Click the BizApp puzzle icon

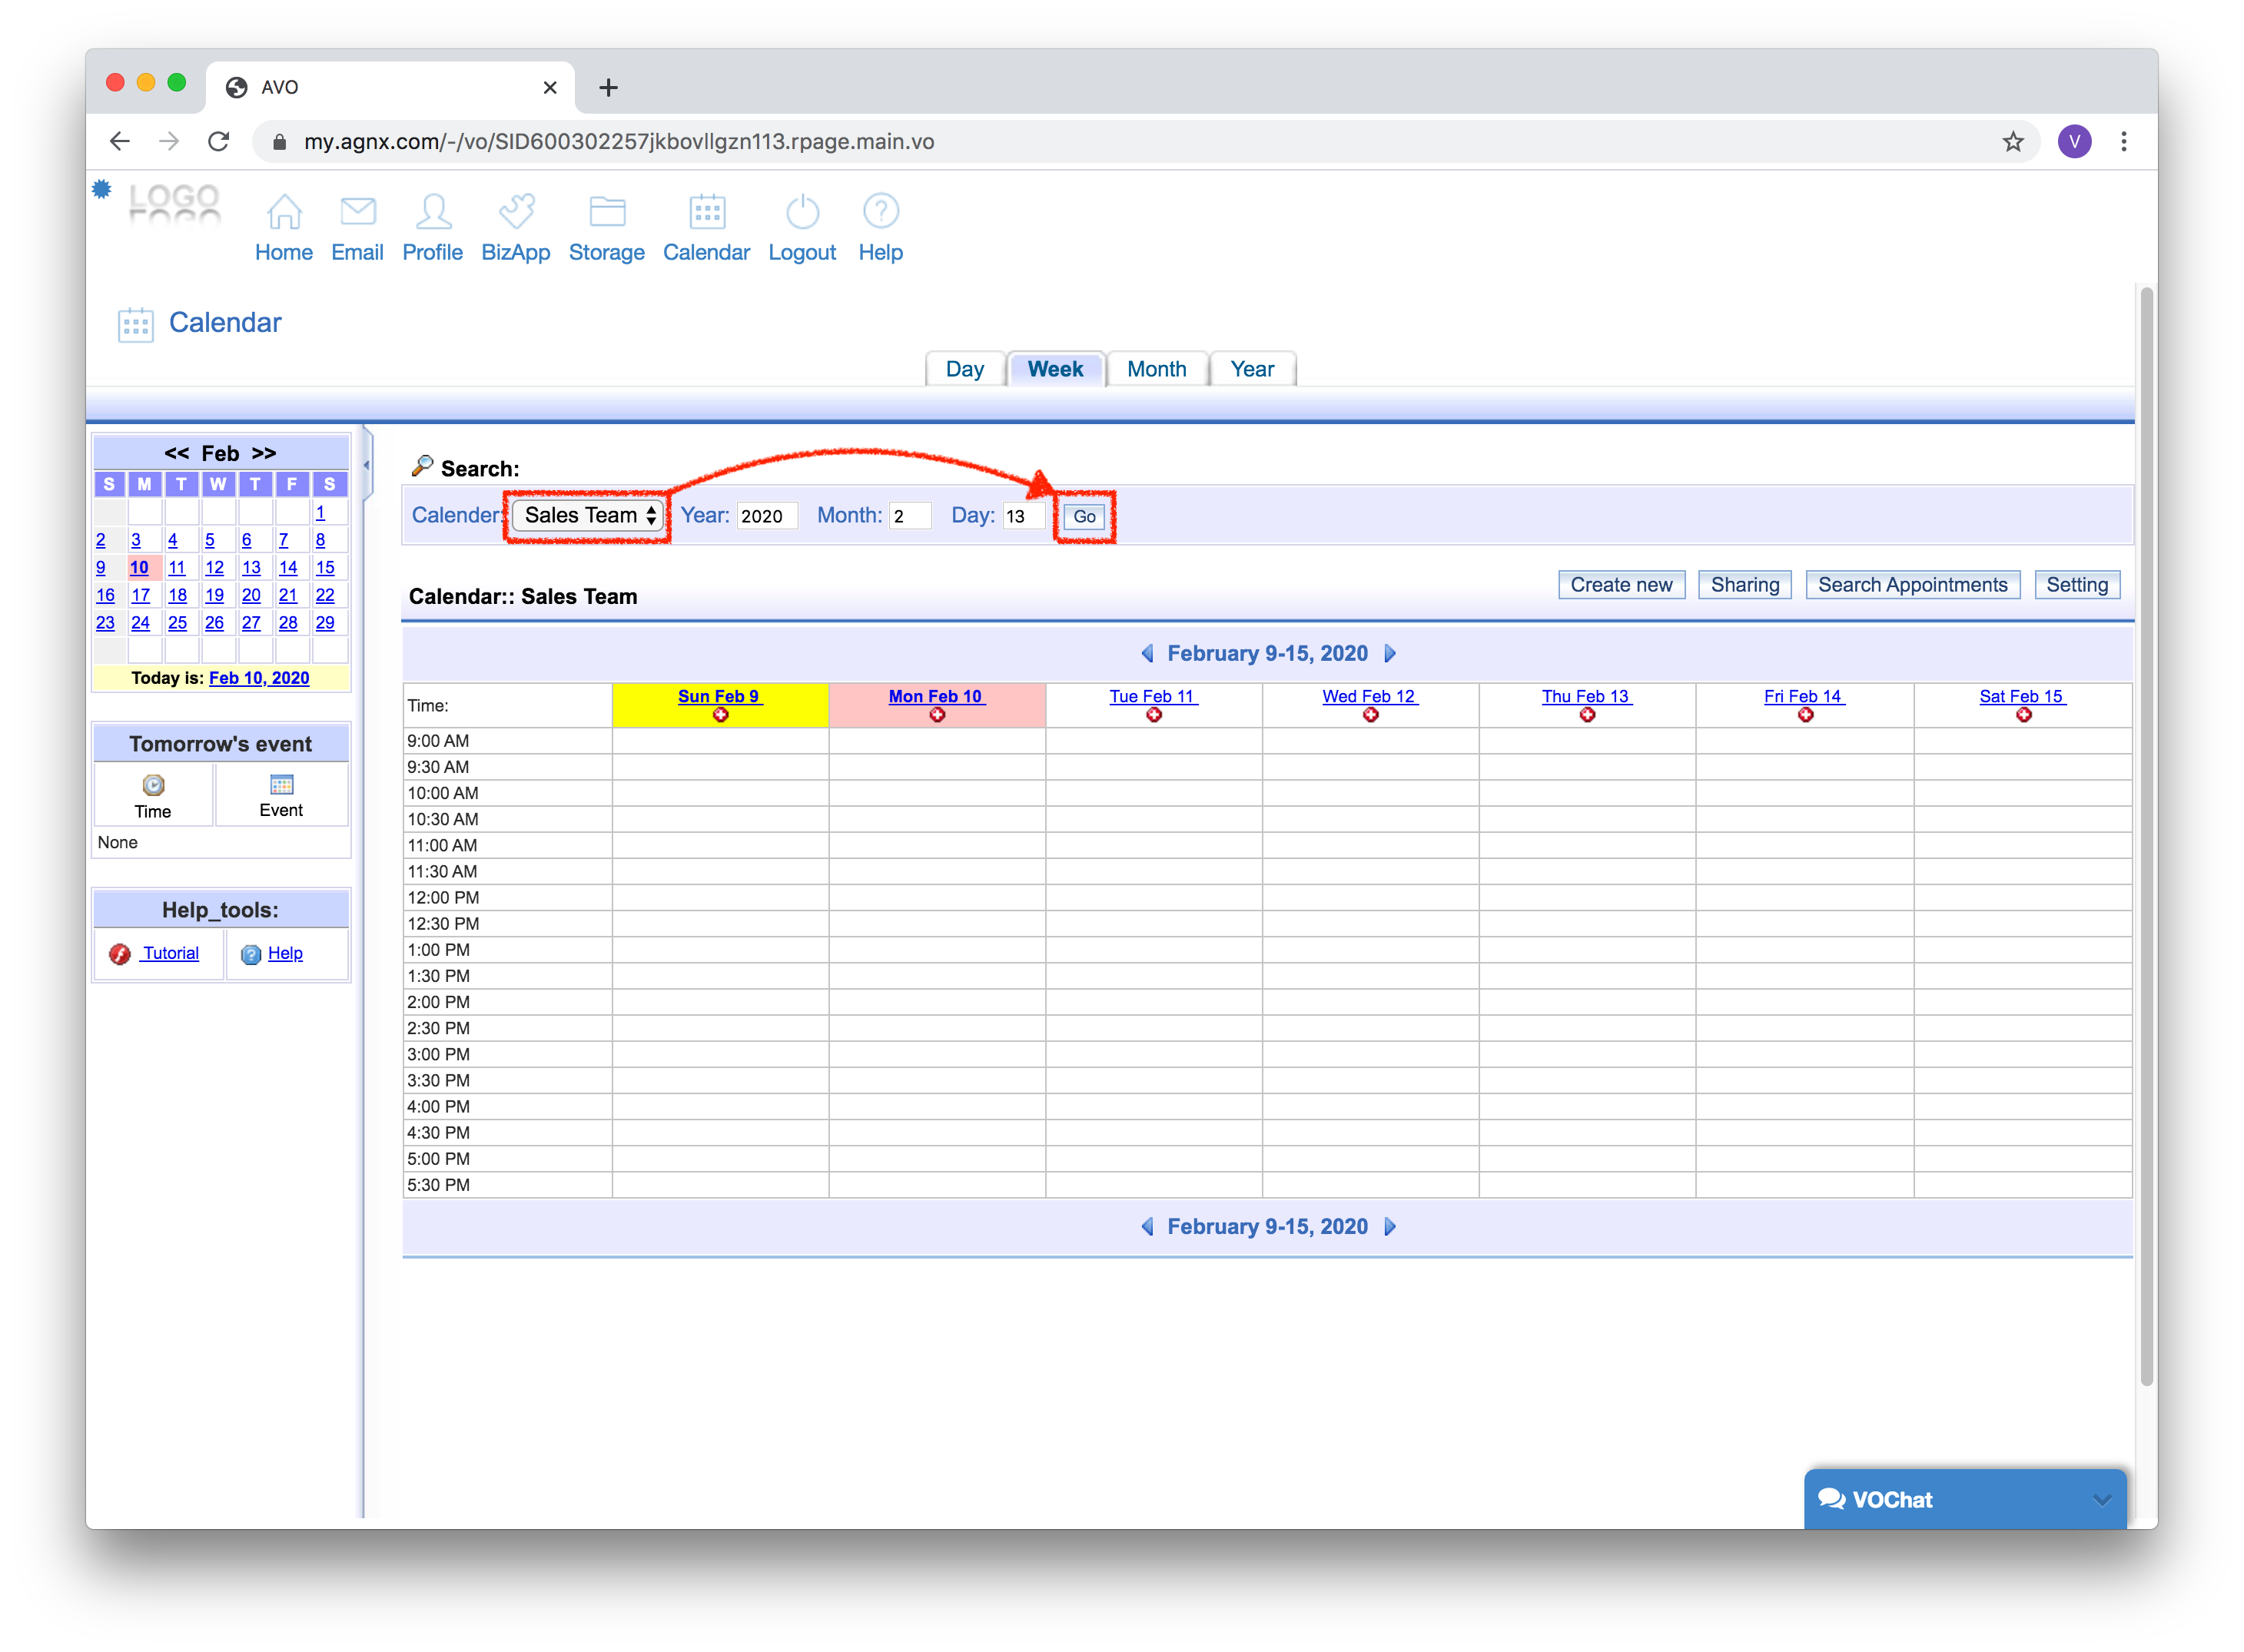click(516, 212)
